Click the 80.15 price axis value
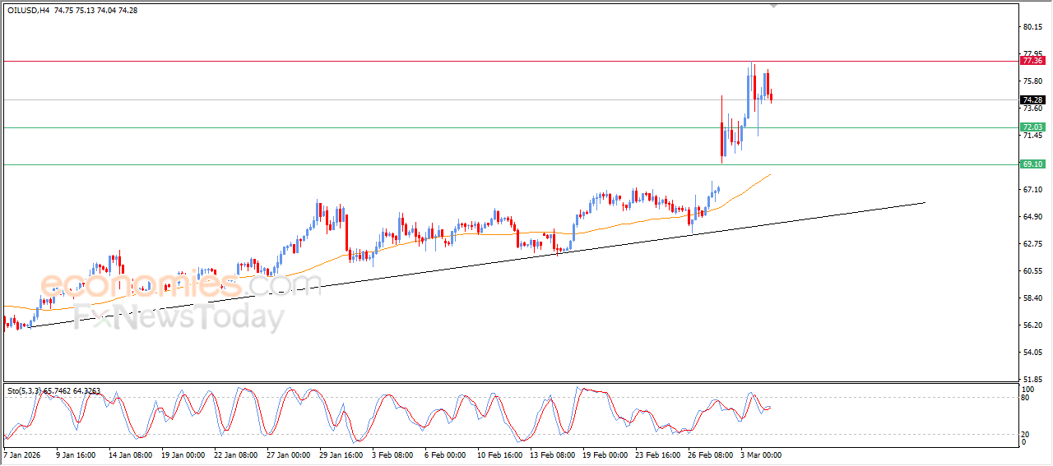1053x466 pixels. point(1032,27)
